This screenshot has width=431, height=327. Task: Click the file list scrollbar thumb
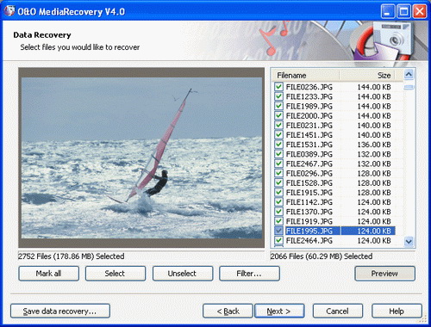pos(409,87)
